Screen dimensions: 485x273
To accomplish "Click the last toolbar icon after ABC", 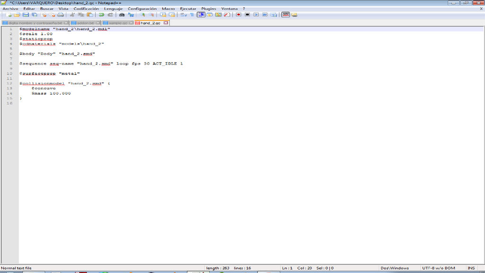I will [294, 15].
